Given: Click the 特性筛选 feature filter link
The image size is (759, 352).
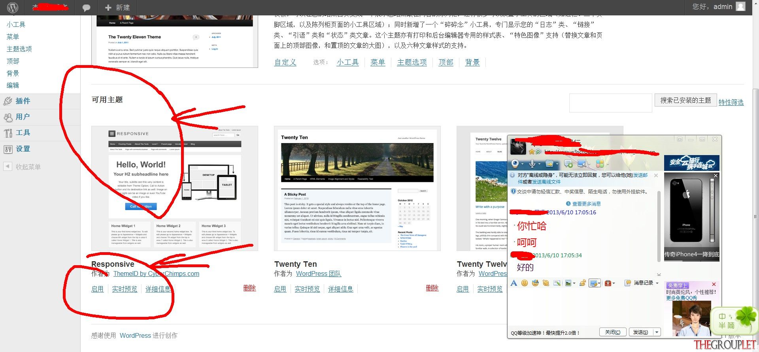Looking at the screenshot, I should tap(731, 102).
